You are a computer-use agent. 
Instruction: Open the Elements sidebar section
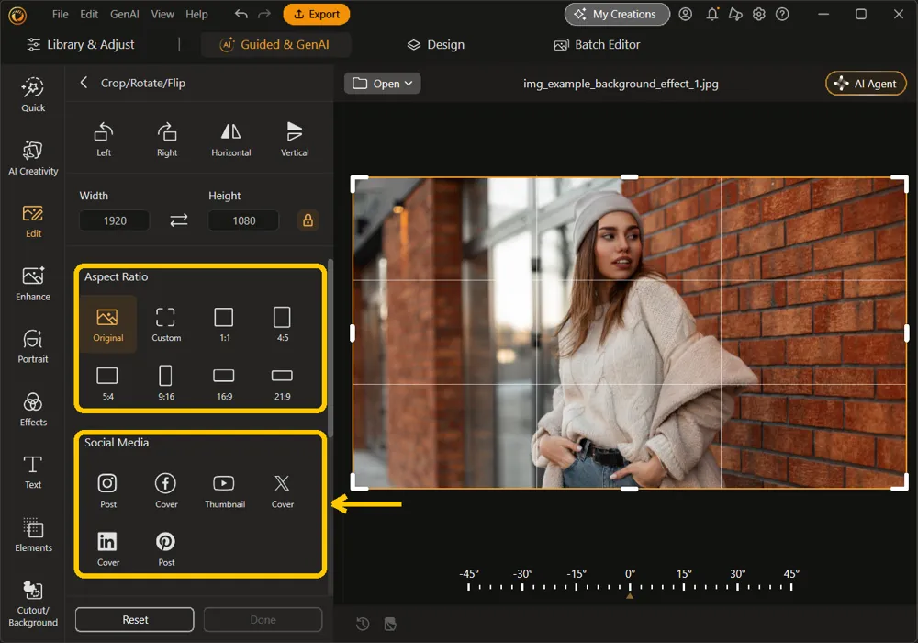click(33, 536)
